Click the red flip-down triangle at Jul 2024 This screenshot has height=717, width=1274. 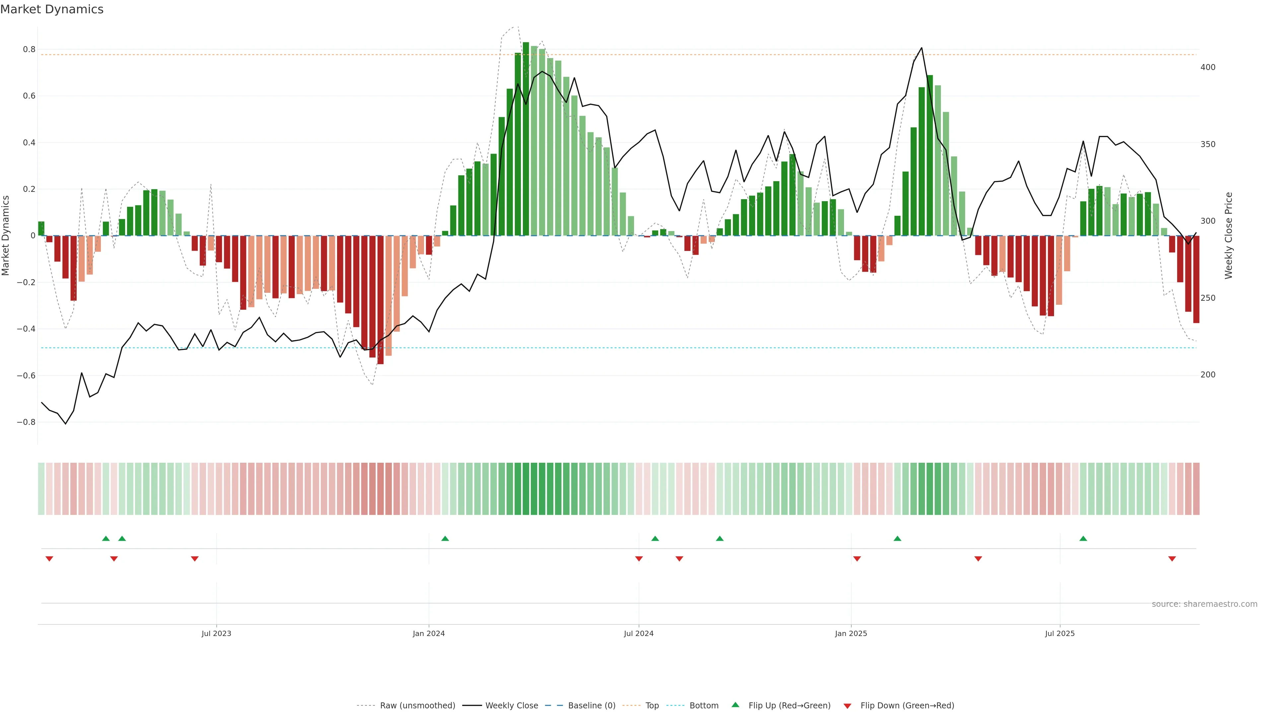[638, 559]
